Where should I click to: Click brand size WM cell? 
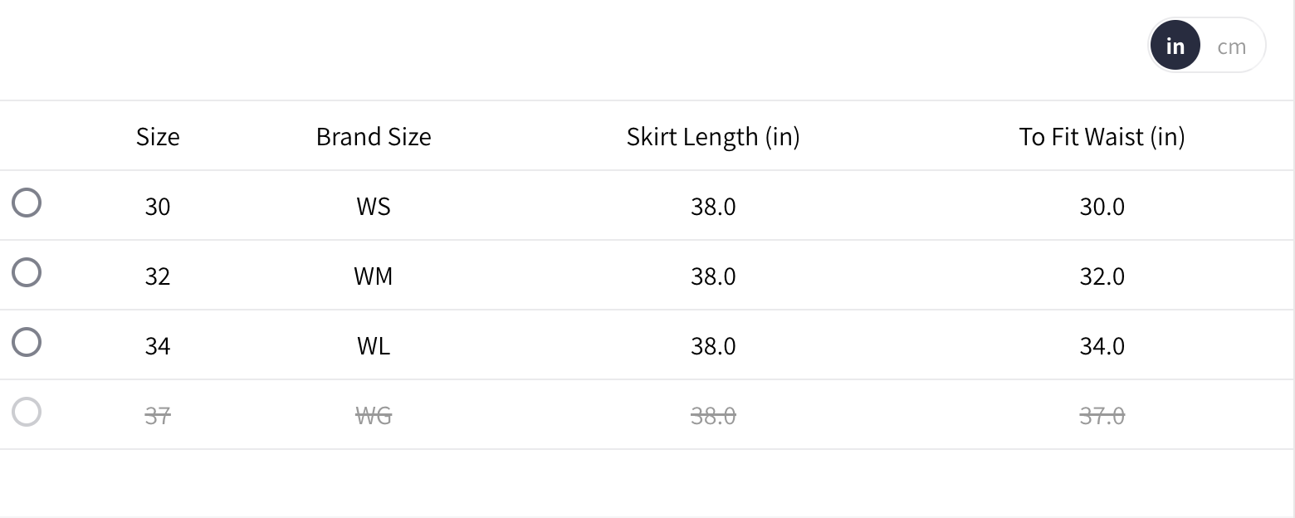coord(374,276)
